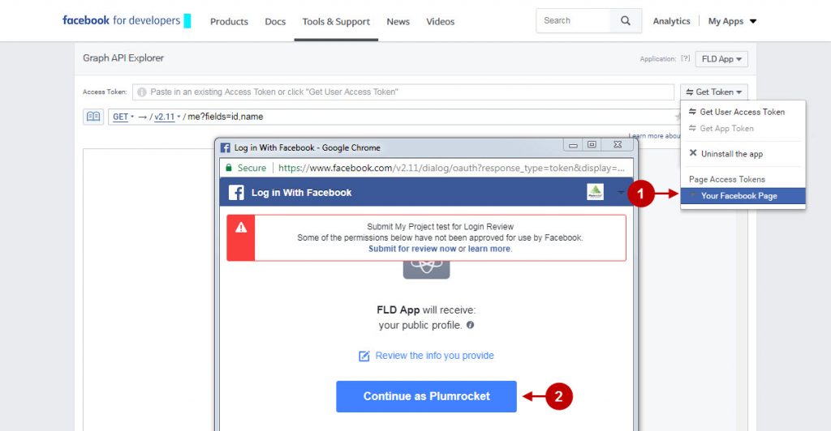Viewport: 831px width, 431px height.
Task: Click the green Secure lock icon
Action: (229, 168)
